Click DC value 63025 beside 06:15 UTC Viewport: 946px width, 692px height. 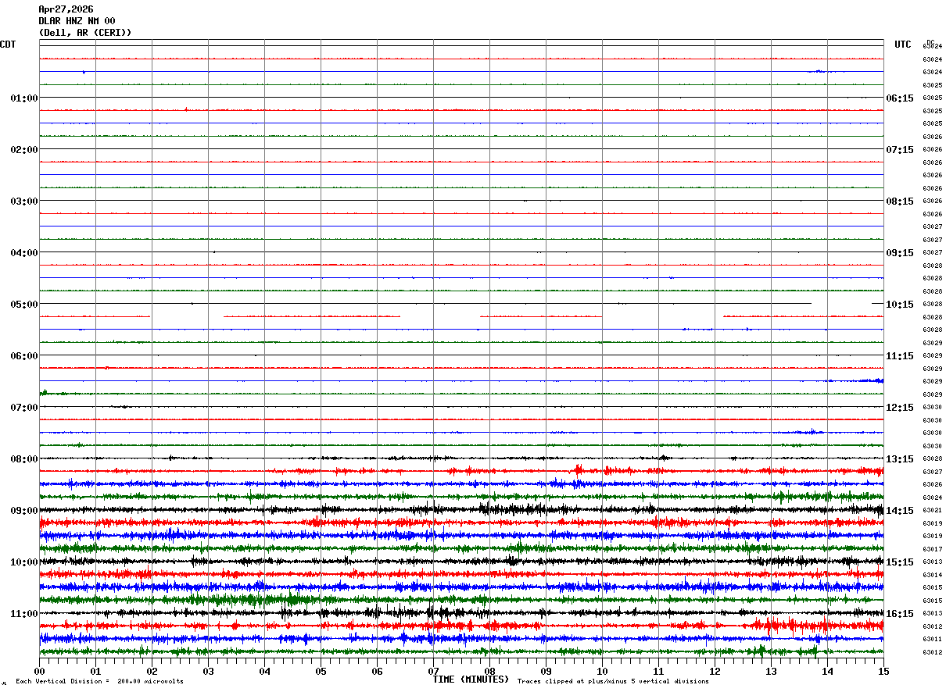coord(932,98)
